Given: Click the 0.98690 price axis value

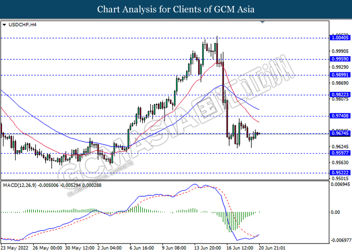Looking at the screenshot, I should [340, 83].
